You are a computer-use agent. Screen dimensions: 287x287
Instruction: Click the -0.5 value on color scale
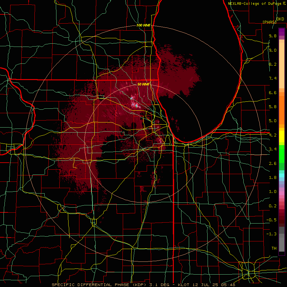tap(271, 220)
